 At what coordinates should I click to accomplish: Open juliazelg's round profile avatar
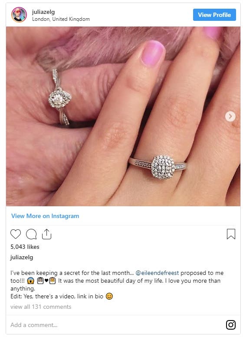19,15
